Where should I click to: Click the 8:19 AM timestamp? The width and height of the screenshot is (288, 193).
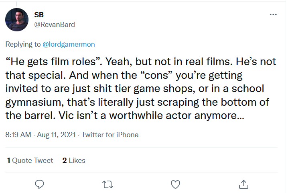(x=18, y=135)
